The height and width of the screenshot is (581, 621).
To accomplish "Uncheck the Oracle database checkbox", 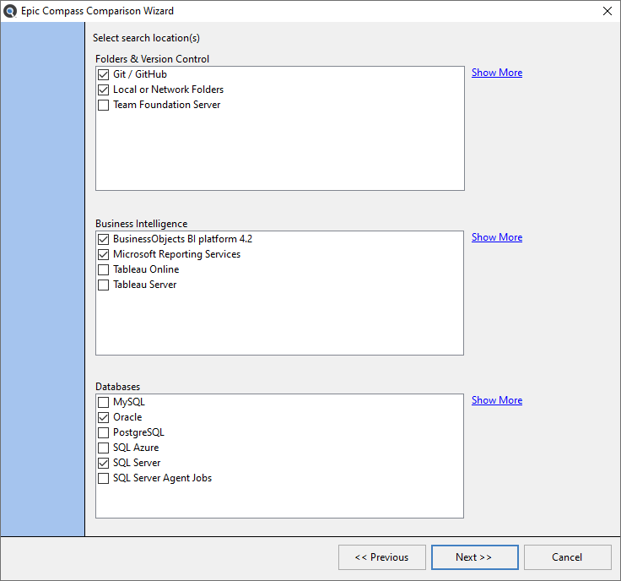I will click(x=104, y=417).
